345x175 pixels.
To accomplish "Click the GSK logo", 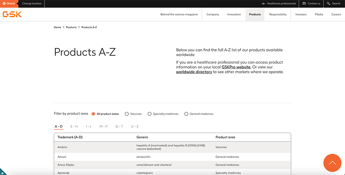I will point(12,15).
